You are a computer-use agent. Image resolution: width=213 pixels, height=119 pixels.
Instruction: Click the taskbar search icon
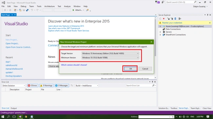coord(9,117)
